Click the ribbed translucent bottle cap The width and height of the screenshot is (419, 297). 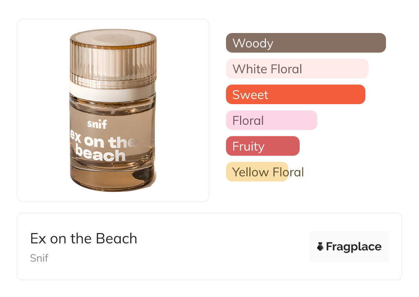pos(113,58)
